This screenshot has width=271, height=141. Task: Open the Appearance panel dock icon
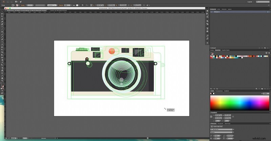[x=207, y=11]
